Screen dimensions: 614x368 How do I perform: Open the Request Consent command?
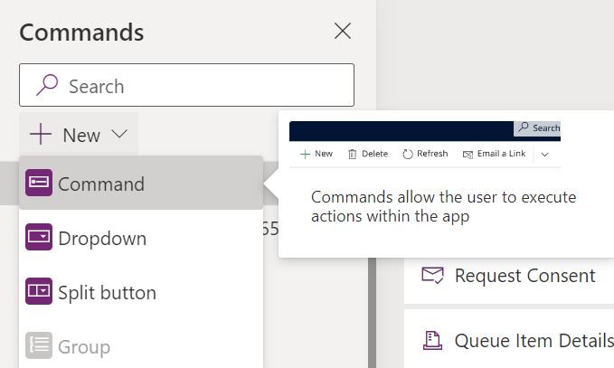[524, 276]
